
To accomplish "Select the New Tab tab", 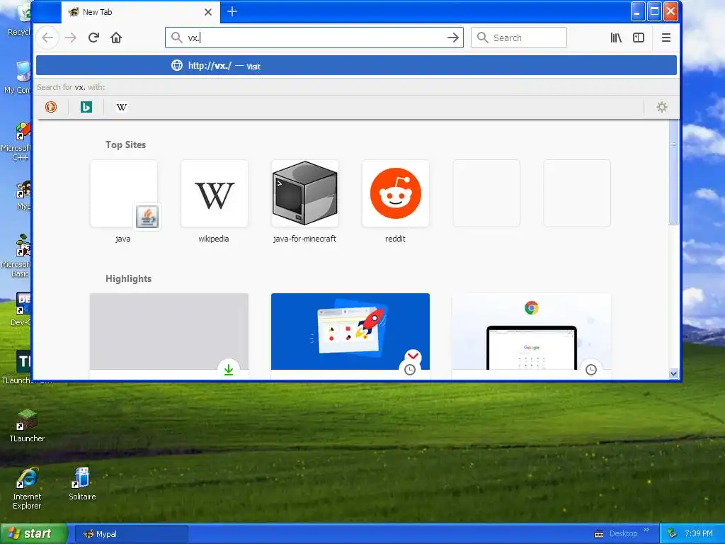I will tap(141, 12).
